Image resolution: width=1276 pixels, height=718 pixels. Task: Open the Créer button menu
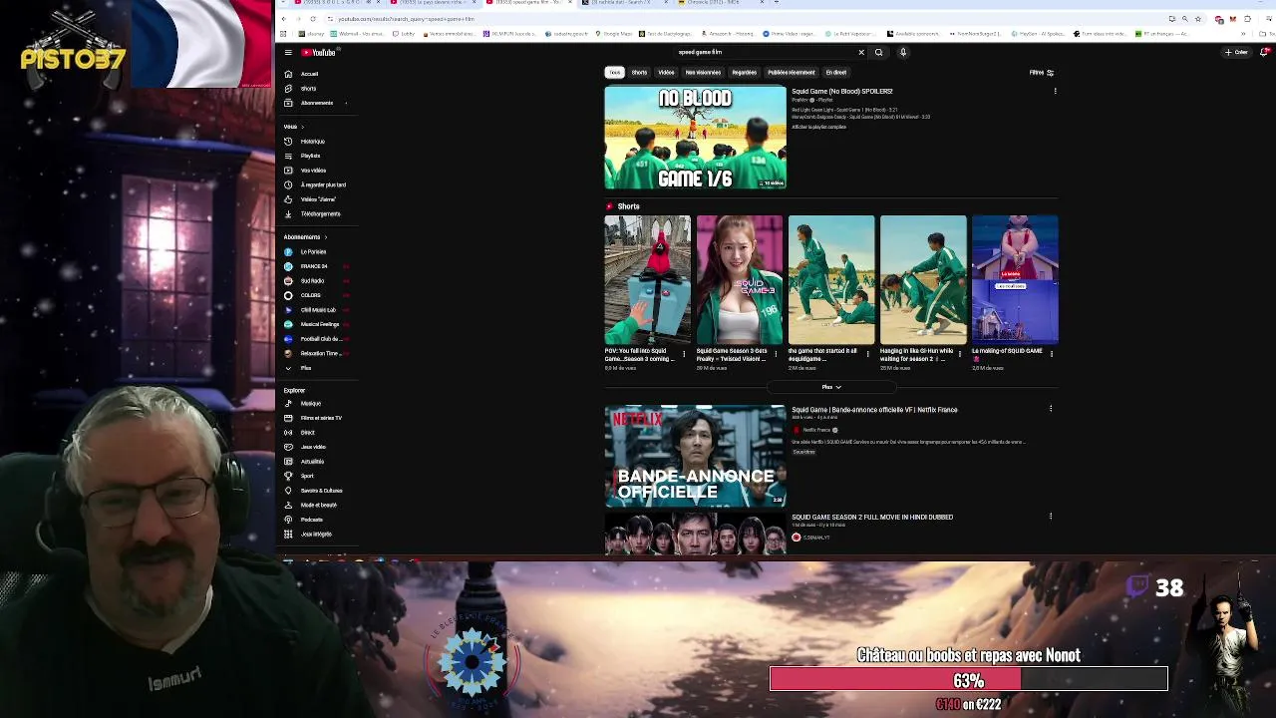1236,52
